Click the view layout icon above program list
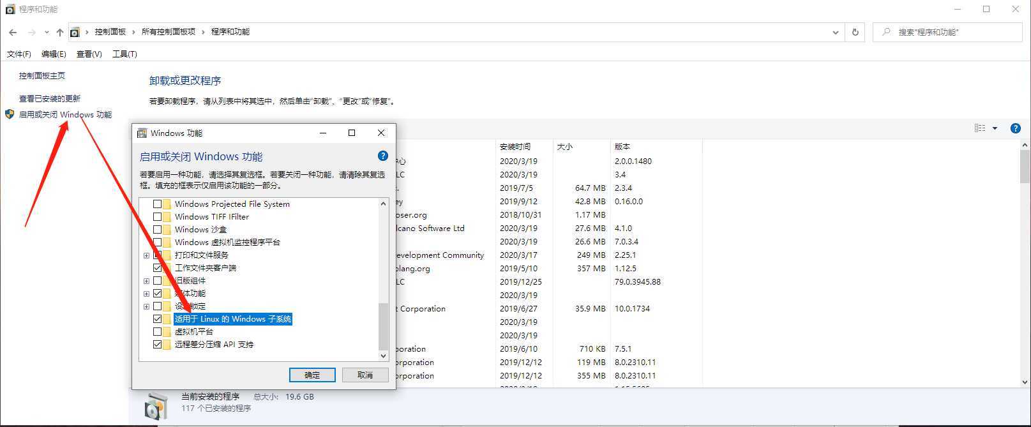 [x=980, y=128]
